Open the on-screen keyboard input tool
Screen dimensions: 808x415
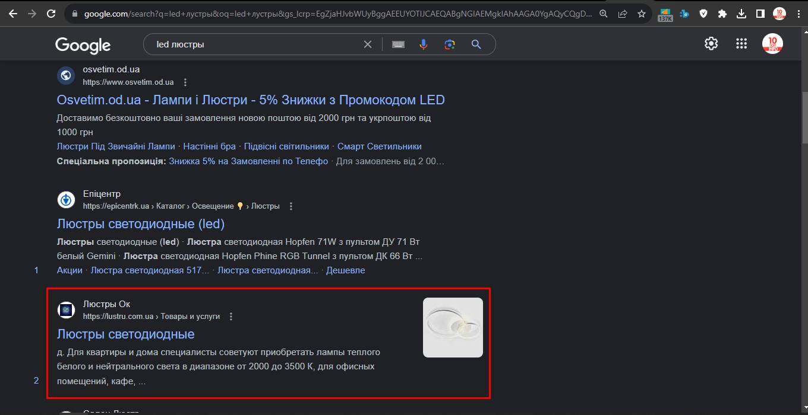pyautogui.click(x=398, y=44)
